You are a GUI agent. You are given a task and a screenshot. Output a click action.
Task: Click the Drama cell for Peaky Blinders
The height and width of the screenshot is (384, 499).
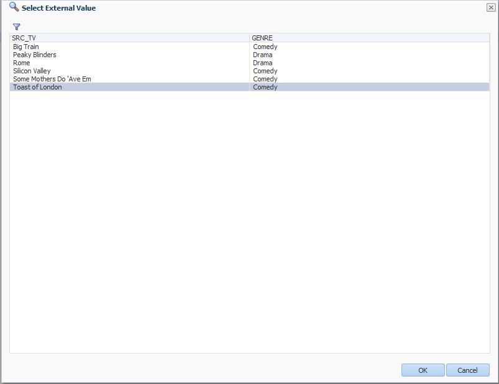click(x=262, y=55)
